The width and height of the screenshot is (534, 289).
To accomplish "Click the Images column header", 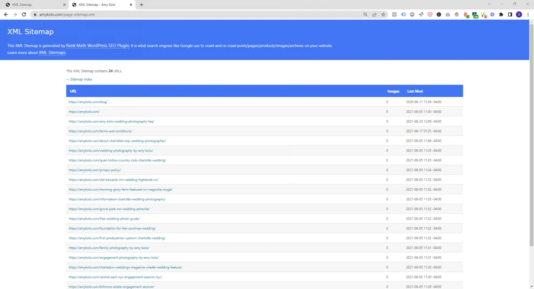I will [393, 91].
